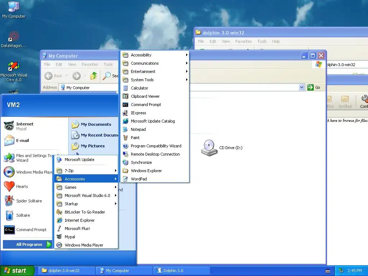Open My Computer desktop icon

[14, 10]
